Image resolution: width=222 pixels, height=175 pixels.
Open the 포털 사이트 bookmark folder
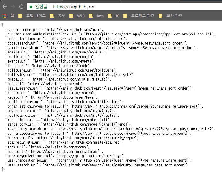[x=32, y=16]
